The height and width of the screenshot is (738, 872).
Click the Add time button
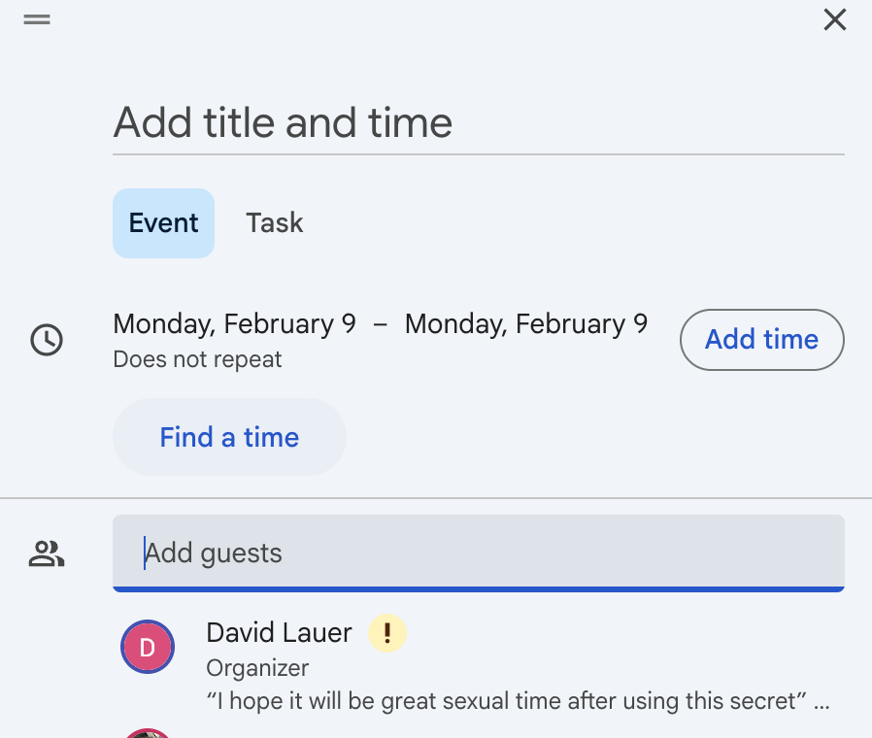click(x=762, y=340)
